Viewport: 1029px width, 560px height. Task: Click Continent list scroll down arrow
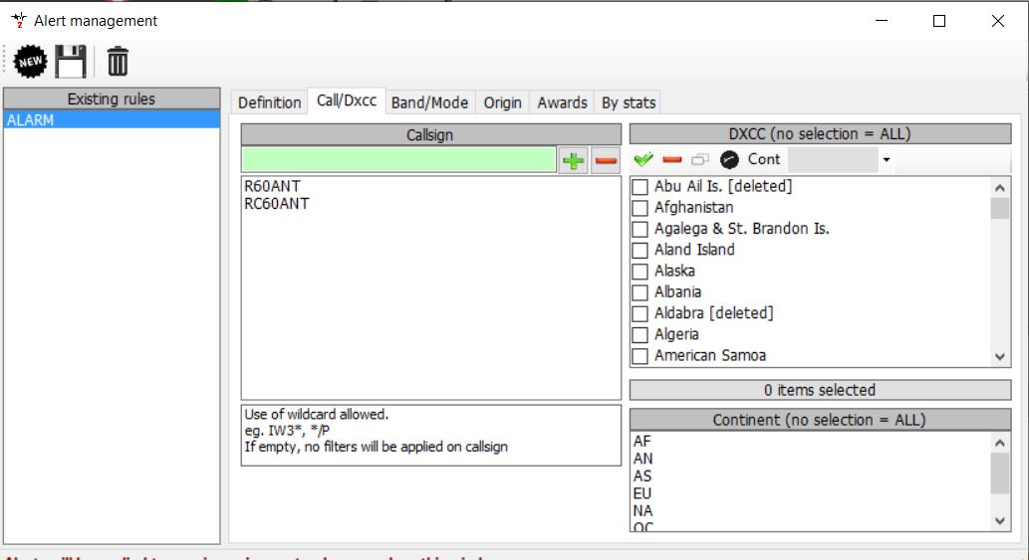[999, 521]
